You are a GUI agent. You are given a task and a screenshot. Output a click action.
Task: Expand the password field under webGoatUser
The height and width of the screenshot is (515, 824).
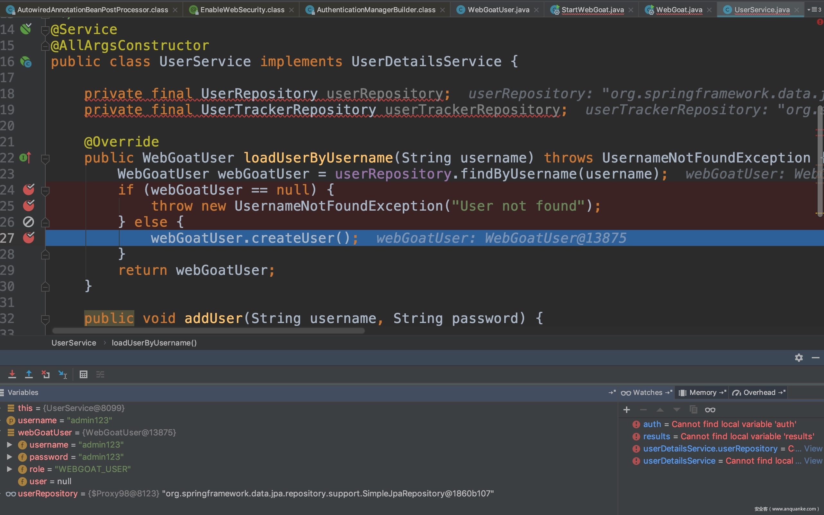10,457
